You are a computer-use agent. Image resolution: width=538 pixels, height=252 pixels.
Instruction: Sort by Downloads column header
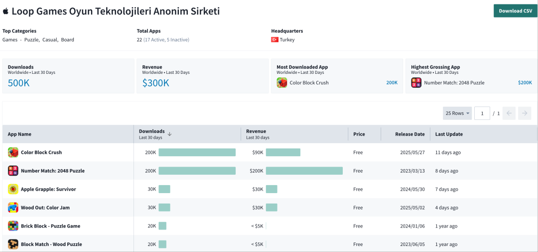tap(152, 131)
